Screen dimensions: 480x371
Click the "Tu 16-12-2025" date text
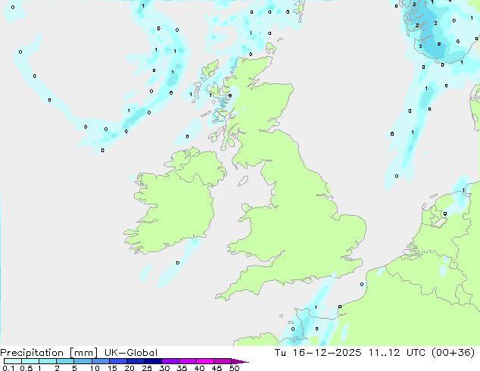pyautogui.click(x=318, y=353)
